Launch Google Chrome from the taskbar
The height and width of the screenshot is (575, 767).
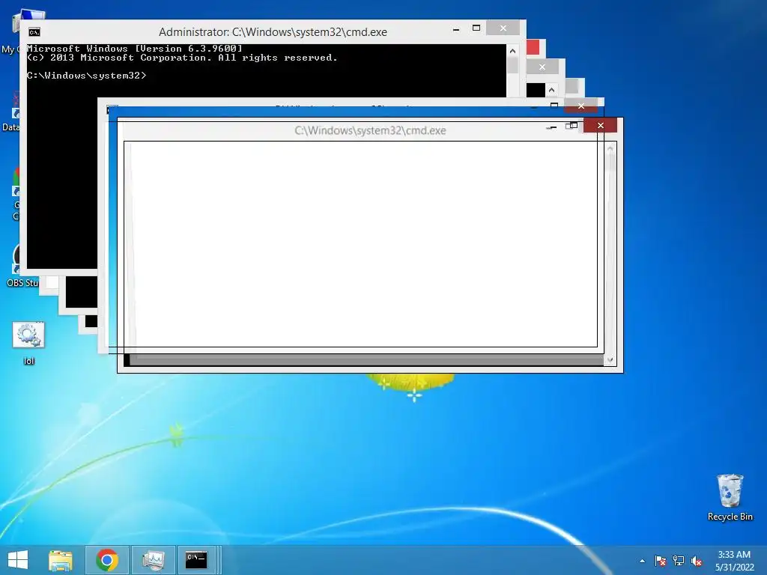click(107, 560)
